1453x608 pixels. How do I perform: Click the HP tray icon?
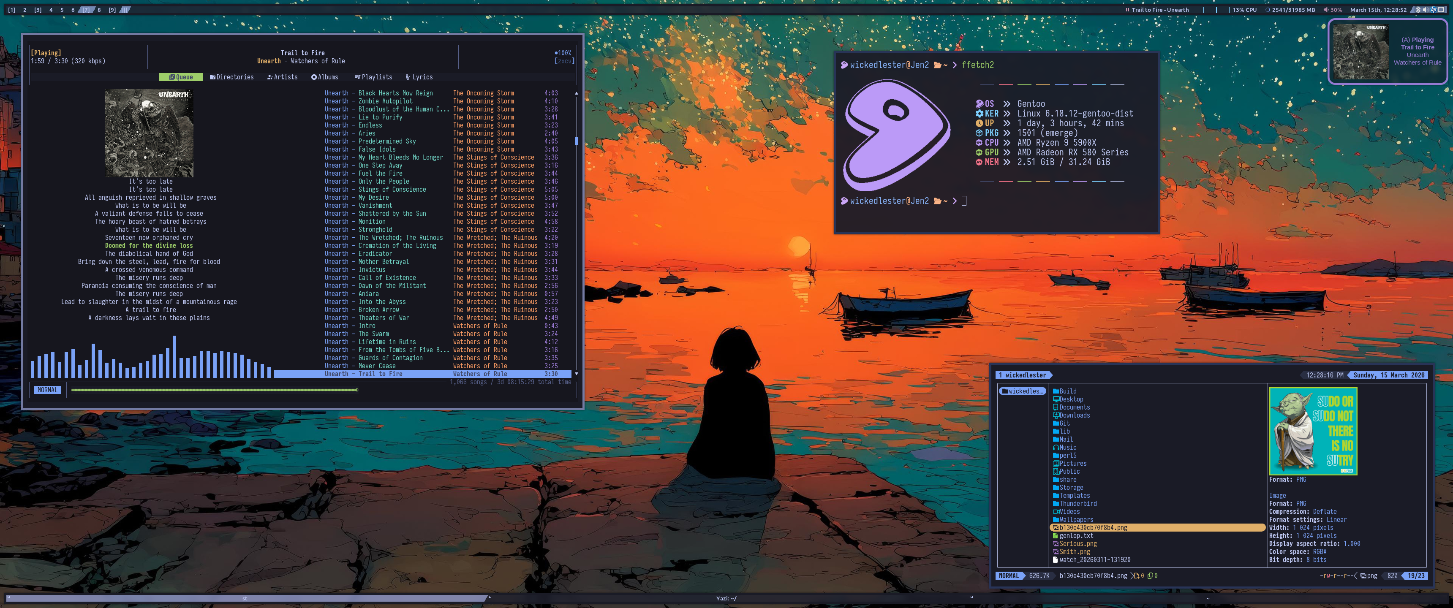pyautogui.click(x=1433, y=10)
